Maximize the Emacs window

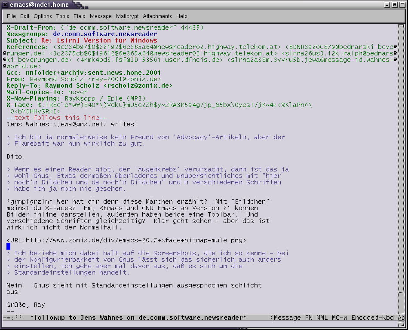[x=395, y=5]
